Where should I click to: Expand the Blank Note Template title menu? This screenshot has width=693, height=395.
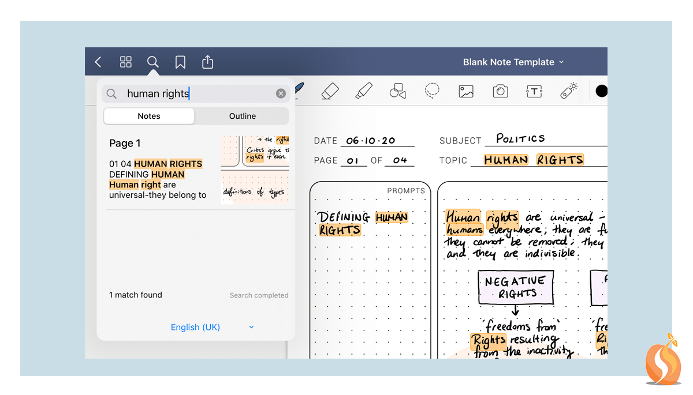513,62
